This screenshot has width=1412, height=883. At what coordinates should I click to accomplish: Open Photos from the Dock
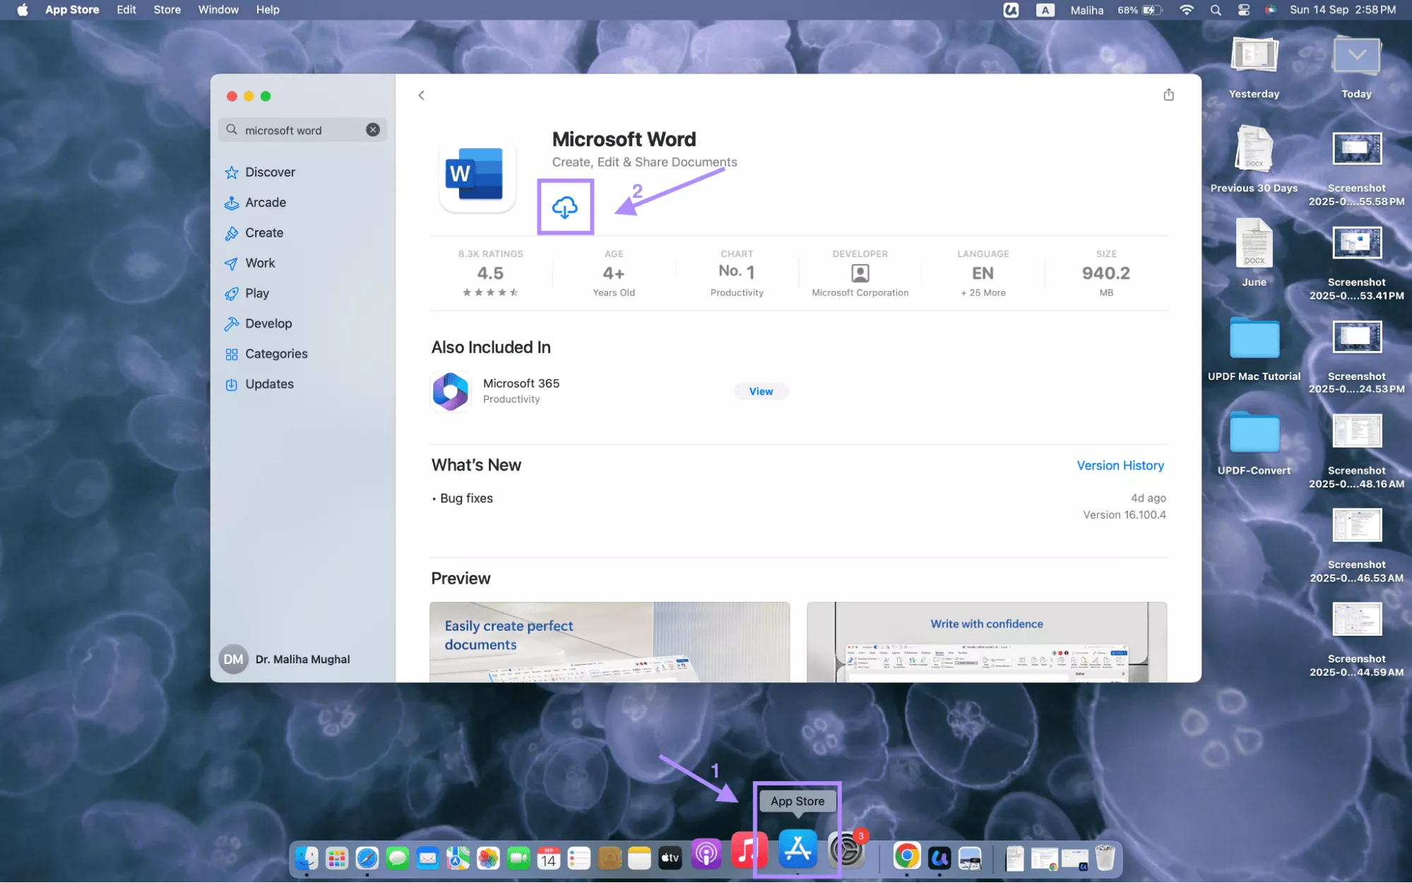point(488,858)
